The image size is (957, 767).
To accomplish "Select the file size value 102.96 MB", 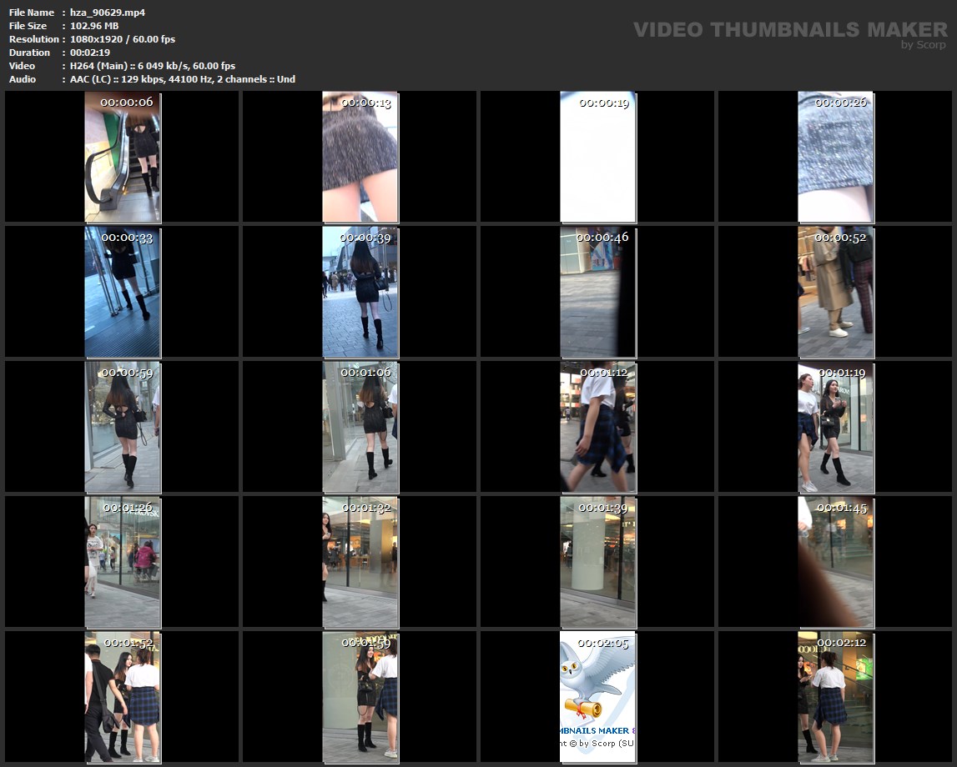I will (93, 26).
